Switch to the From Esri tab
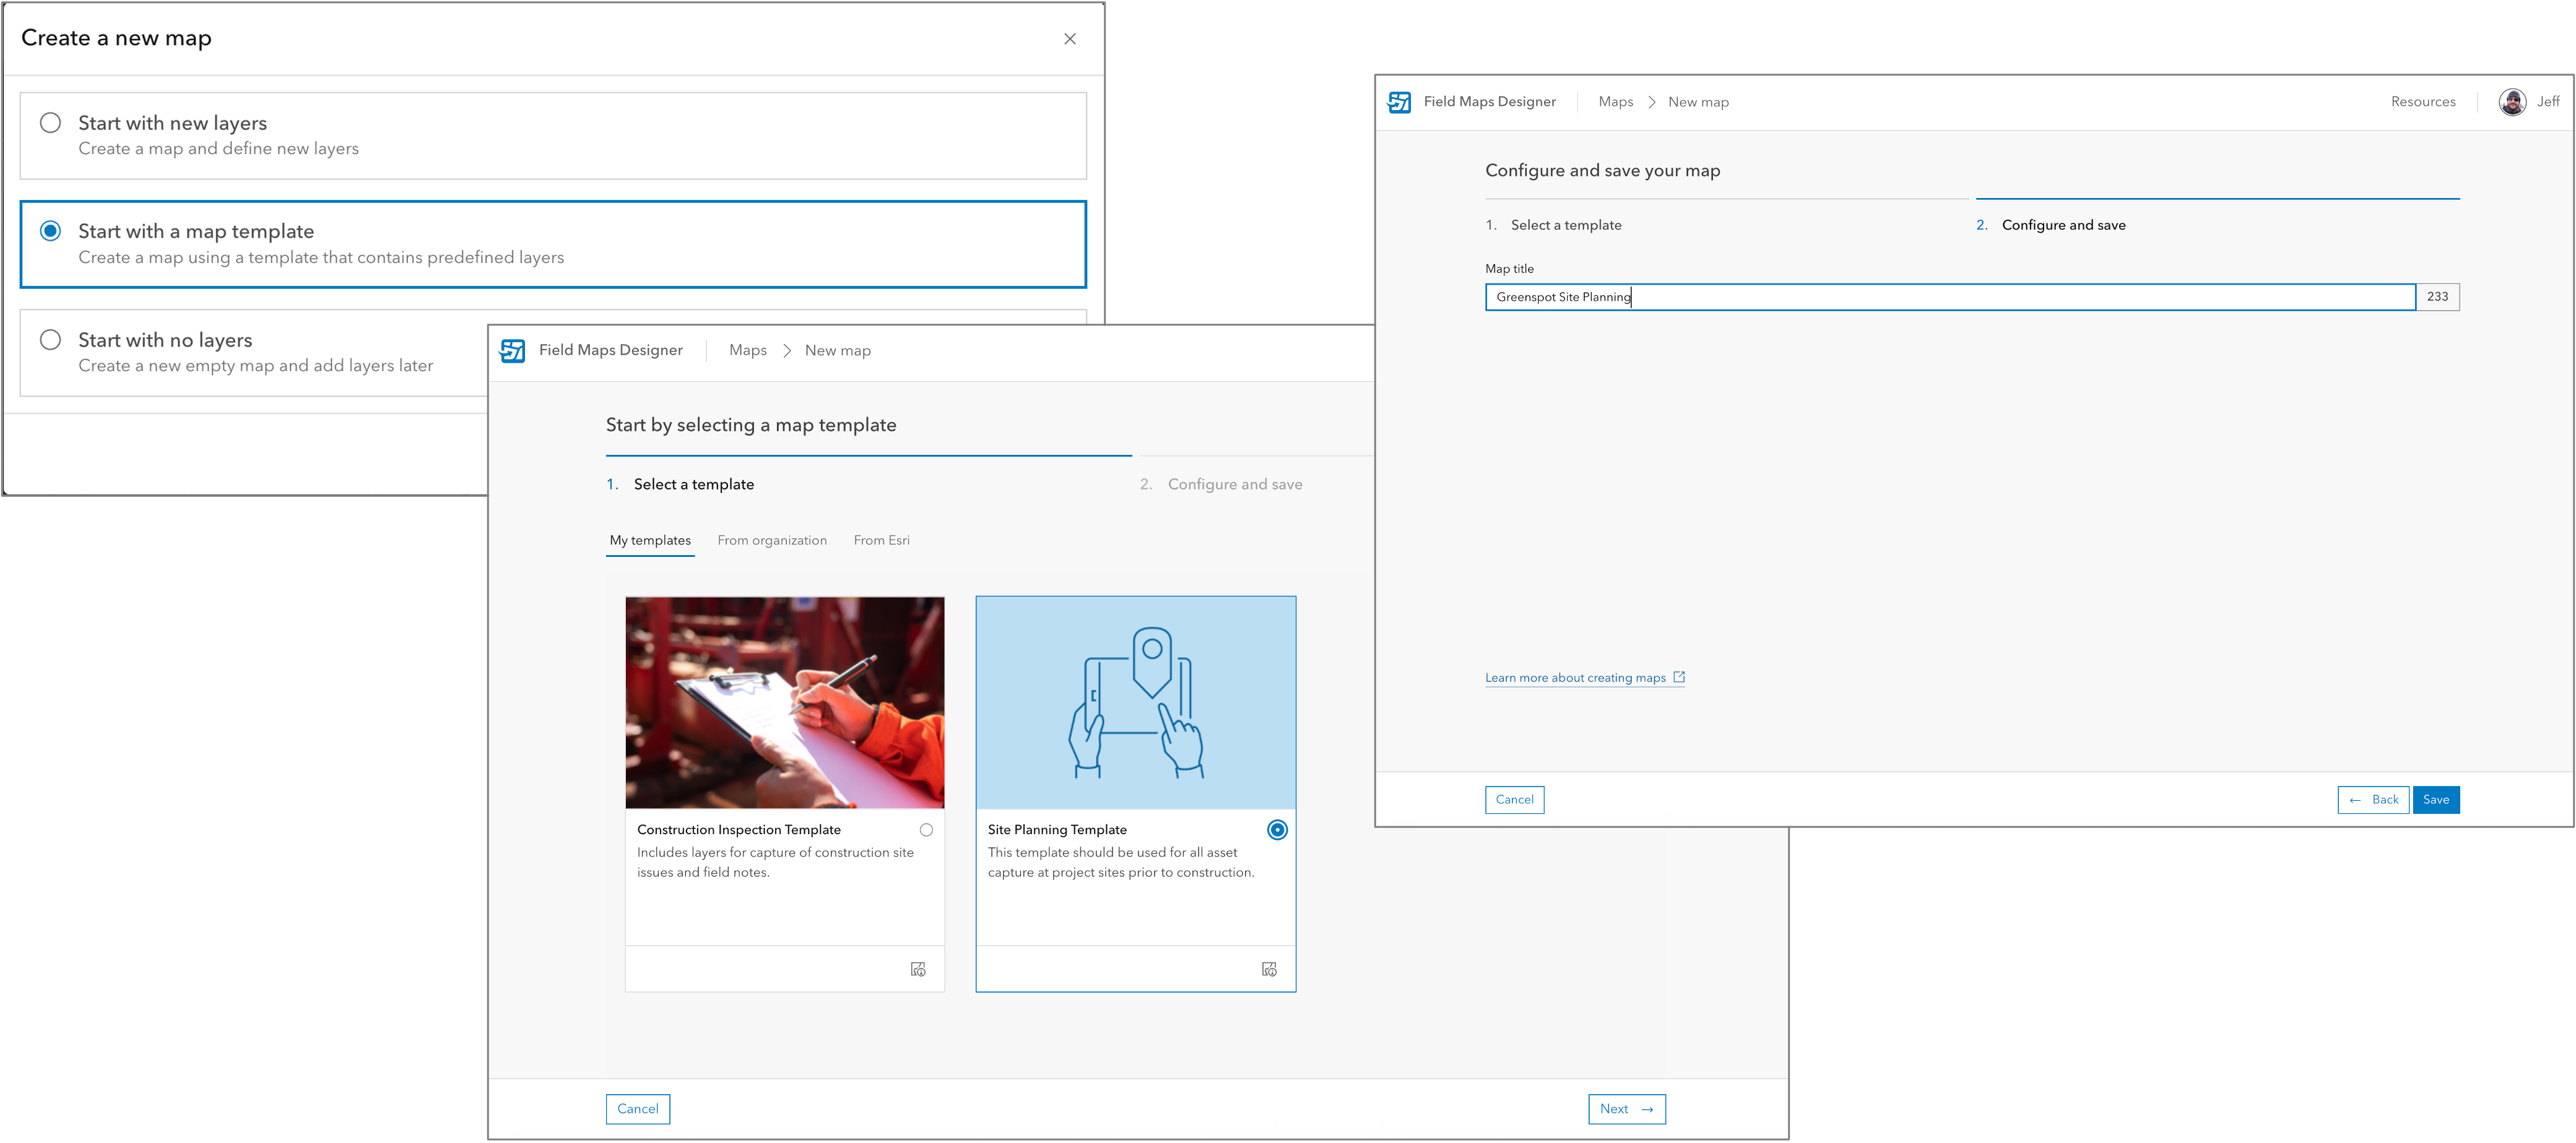Screen dimensions: 2576x1143 click(881, 540)
